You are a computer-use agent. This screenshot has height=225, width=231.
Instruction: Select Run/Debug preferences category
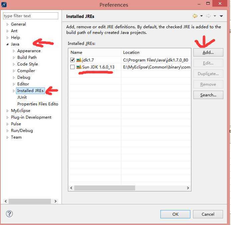[22, 131]
